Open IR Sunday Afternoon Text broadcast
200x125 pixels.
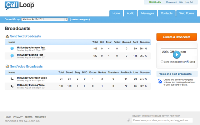coord(31,47)
